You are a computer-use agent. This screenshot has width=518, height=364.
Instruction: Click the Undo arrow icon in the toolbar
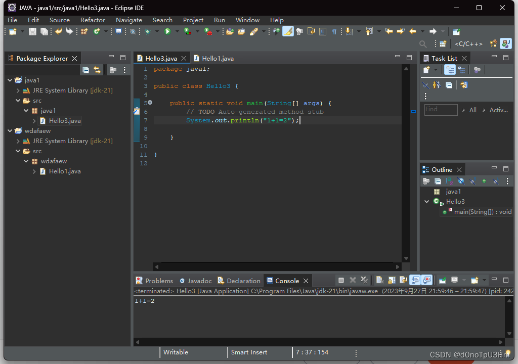pos(58,31)
